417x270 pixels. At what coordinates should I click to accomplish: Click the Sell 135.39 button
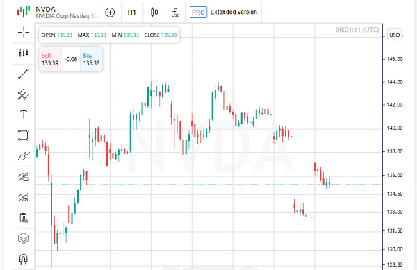[50, 59]
